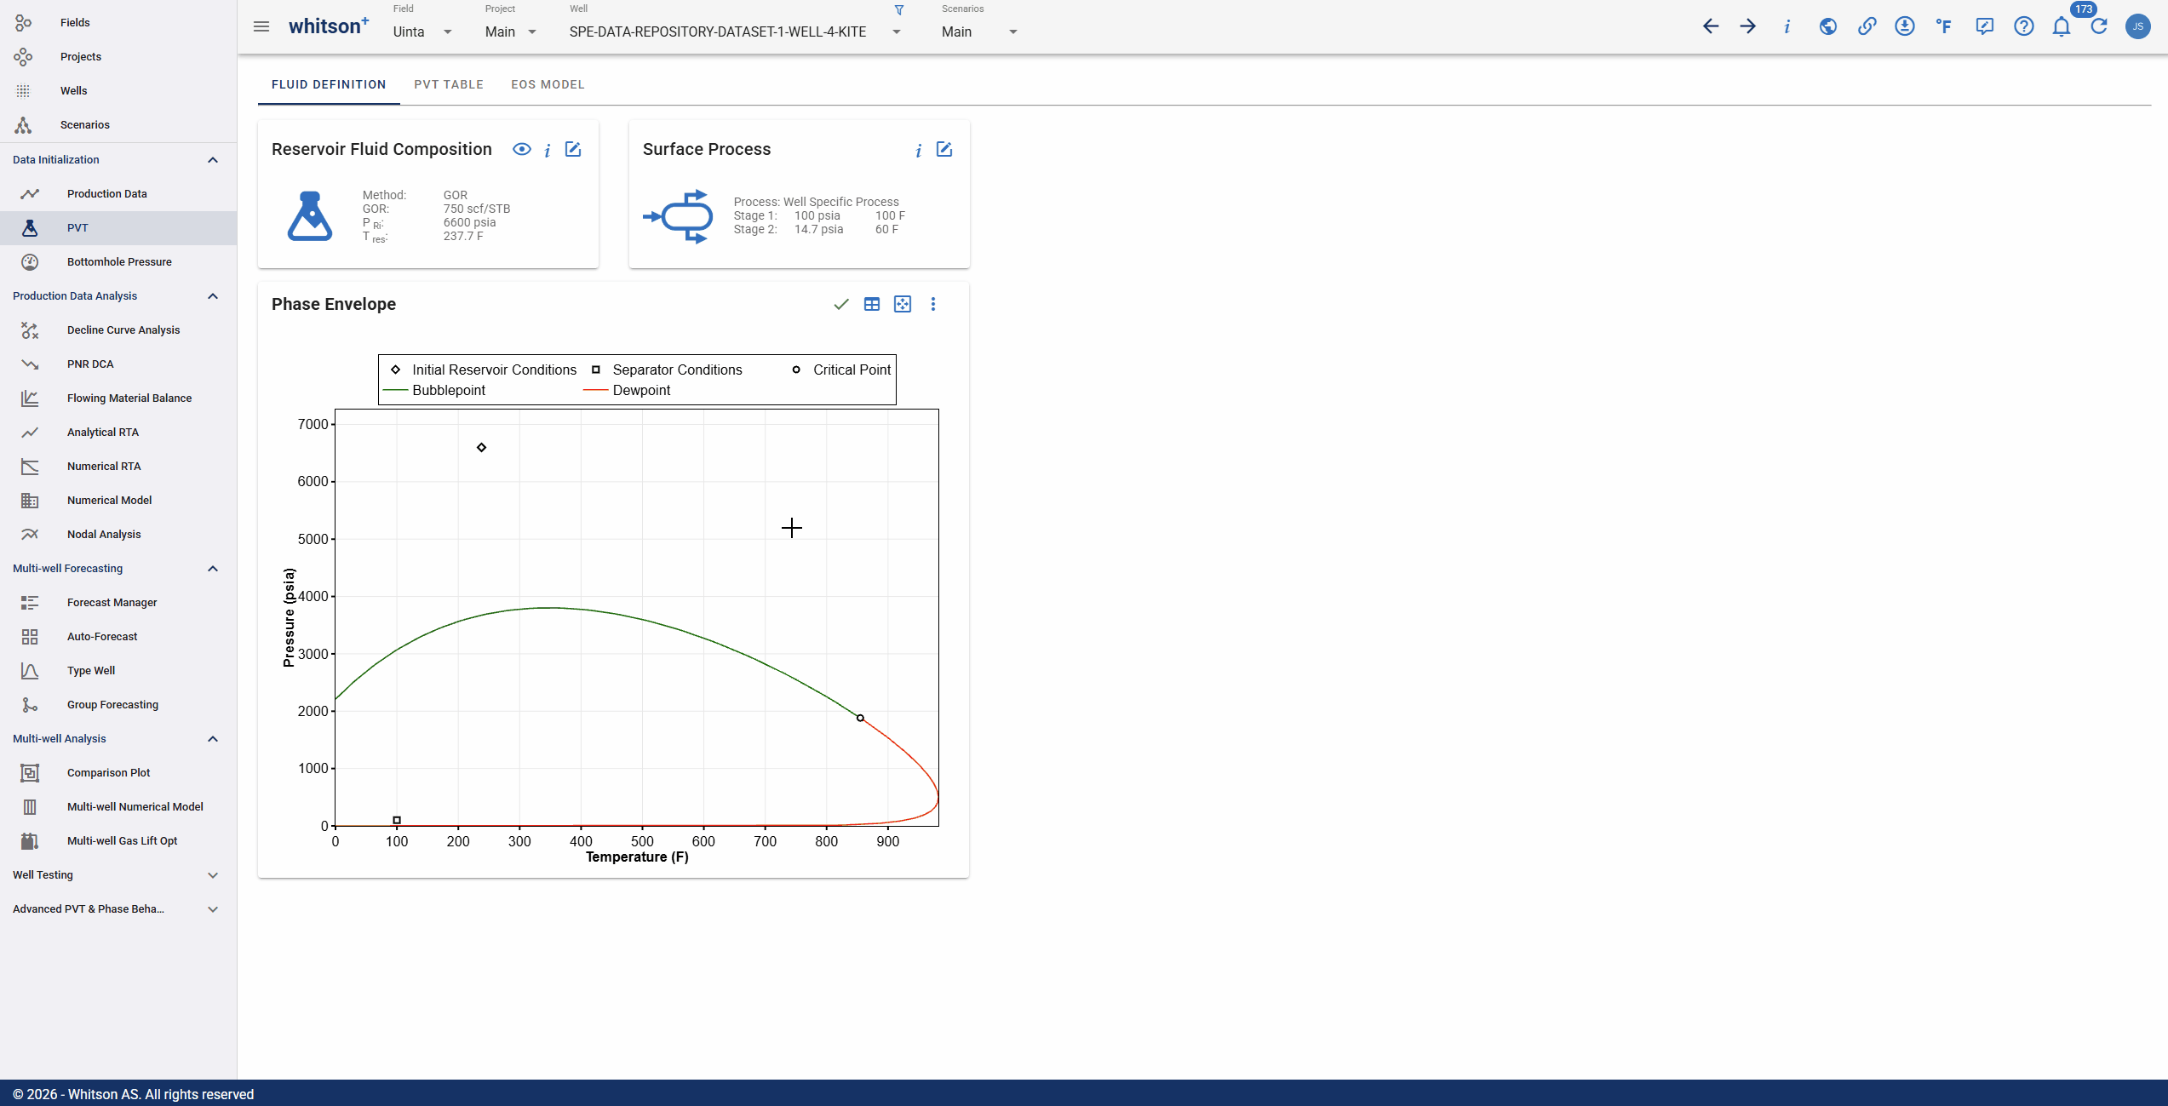Open Bottomhole Pressure in sidebar
This screenshot has width=2168, height=1106.
pyautogui.click(x=118, y=262)
